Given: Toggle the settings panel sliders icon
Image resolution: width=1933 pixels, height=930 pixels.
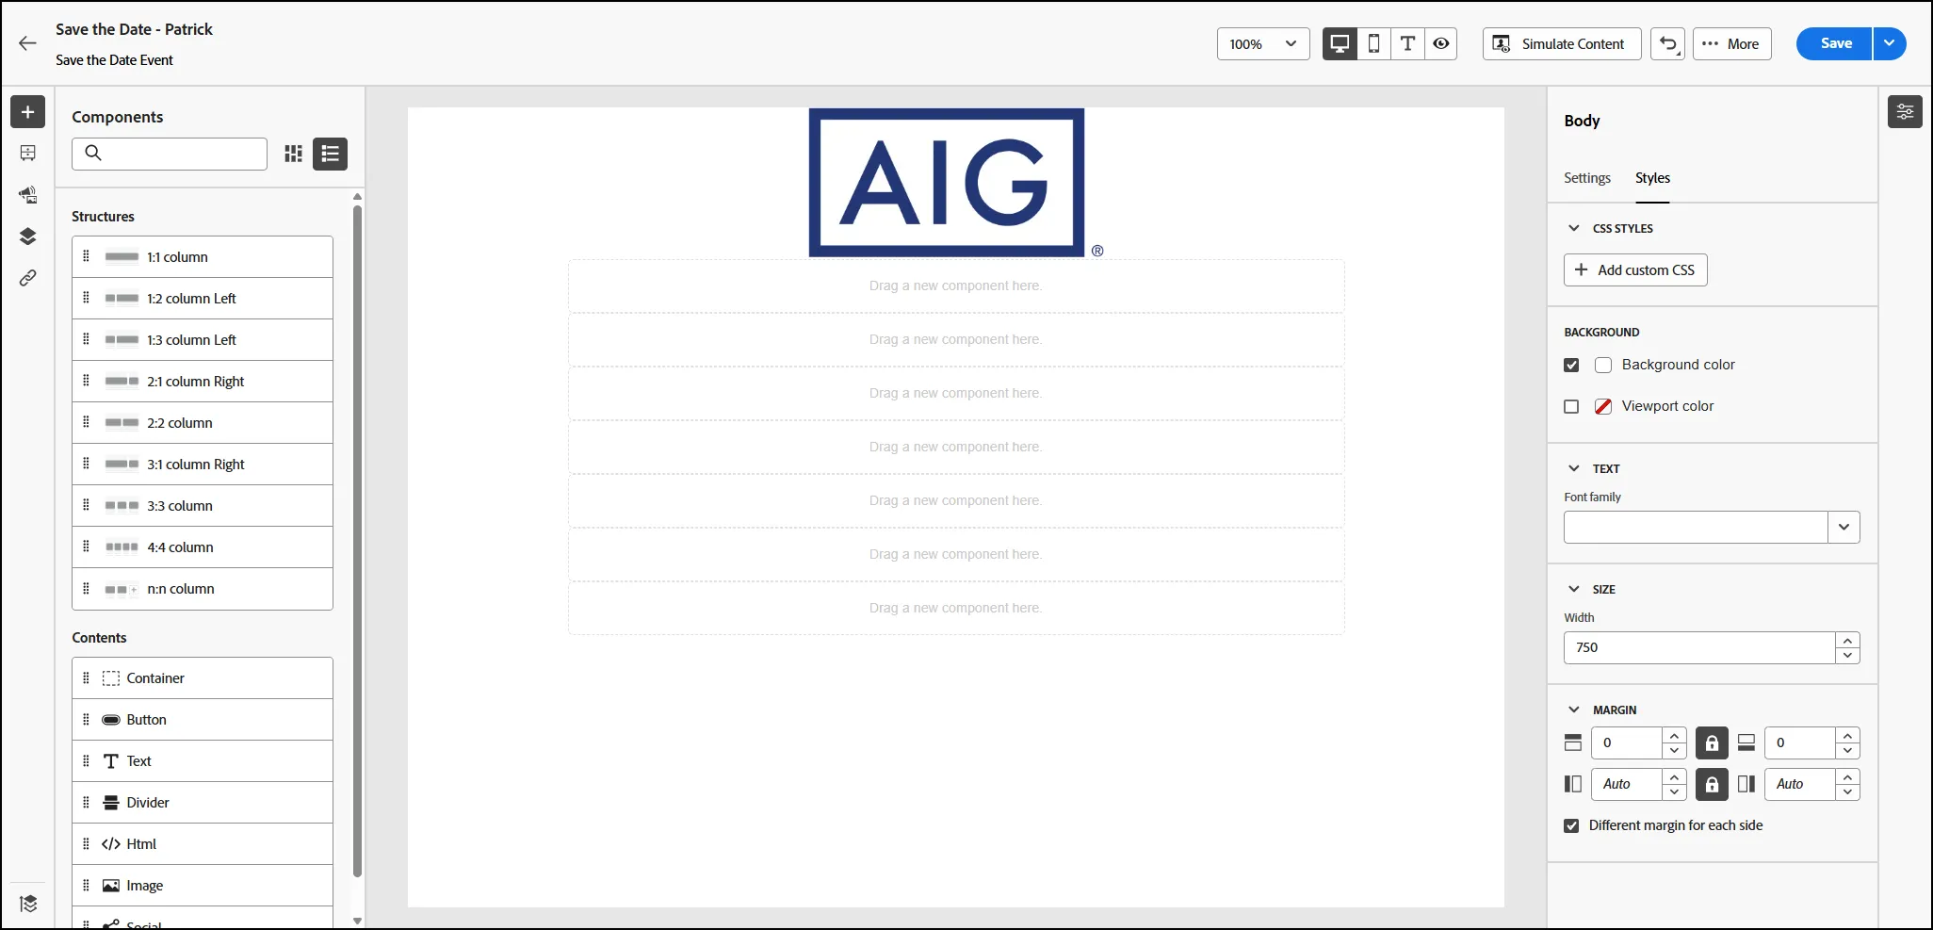Looking at the screenshot, I should click(1905, 112).
